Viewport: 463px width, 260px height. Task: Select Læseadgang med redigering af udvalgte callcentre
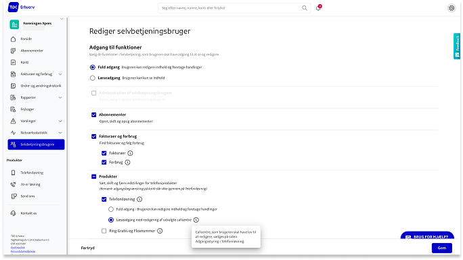(x=111, y=220)
